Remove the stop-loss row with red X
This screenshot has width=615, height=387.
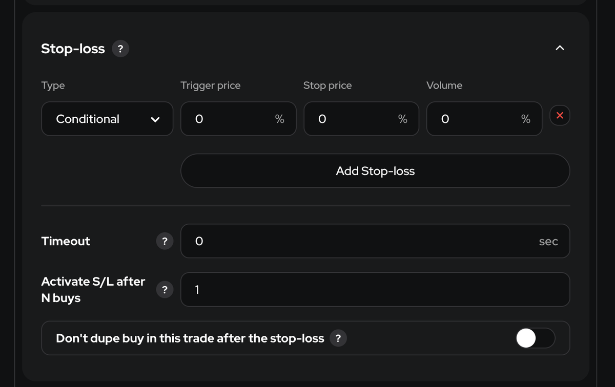pos(560,115)
